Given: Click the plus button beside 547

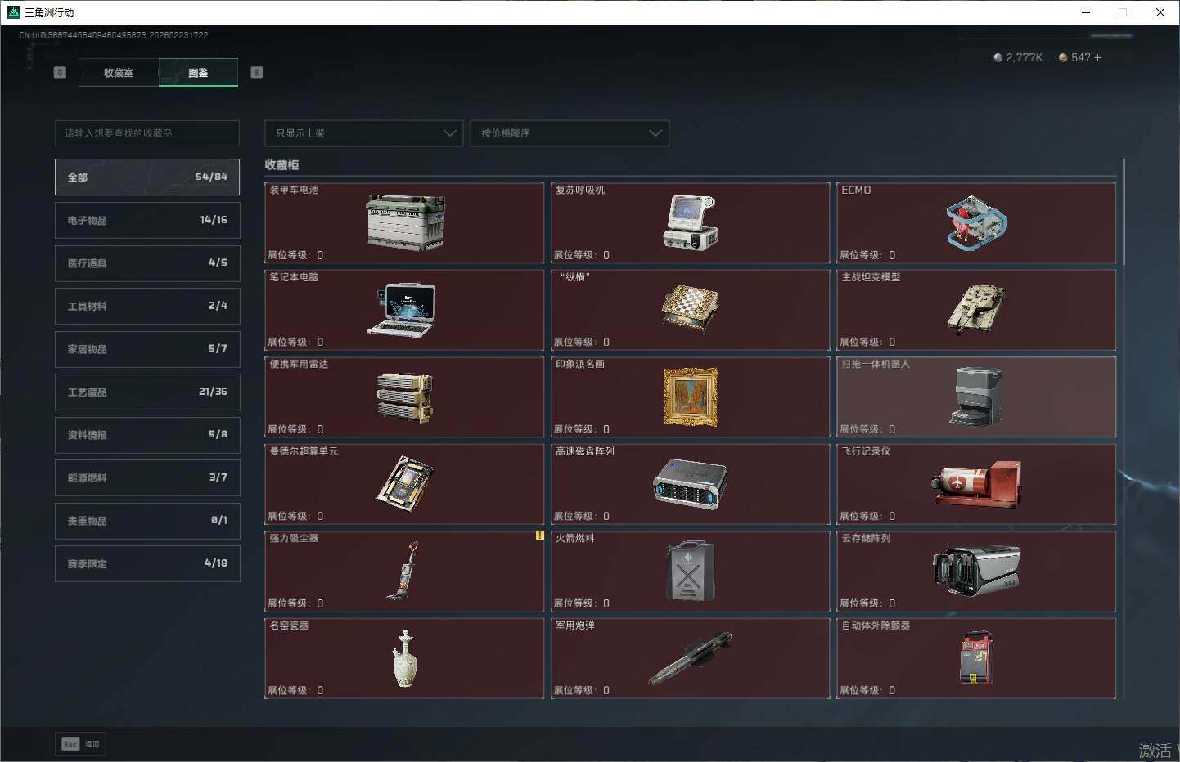Looking at the screenshot, I should tap(1097, 57).
